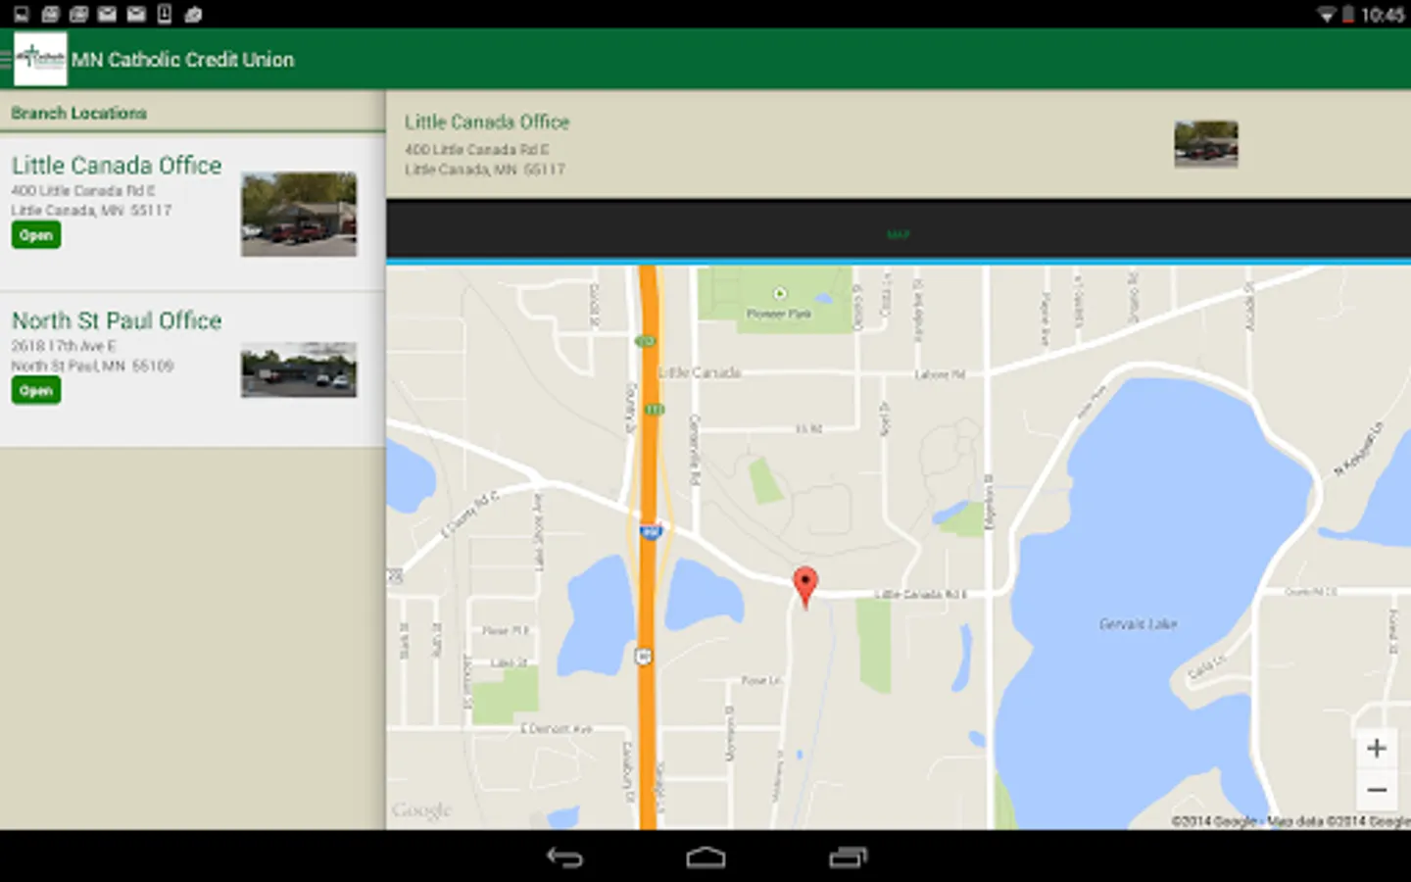Open the navigation drawer hamburger menu
Image resolution: width=1411 pixels, height=882 pixels.
tap(6, 59)
